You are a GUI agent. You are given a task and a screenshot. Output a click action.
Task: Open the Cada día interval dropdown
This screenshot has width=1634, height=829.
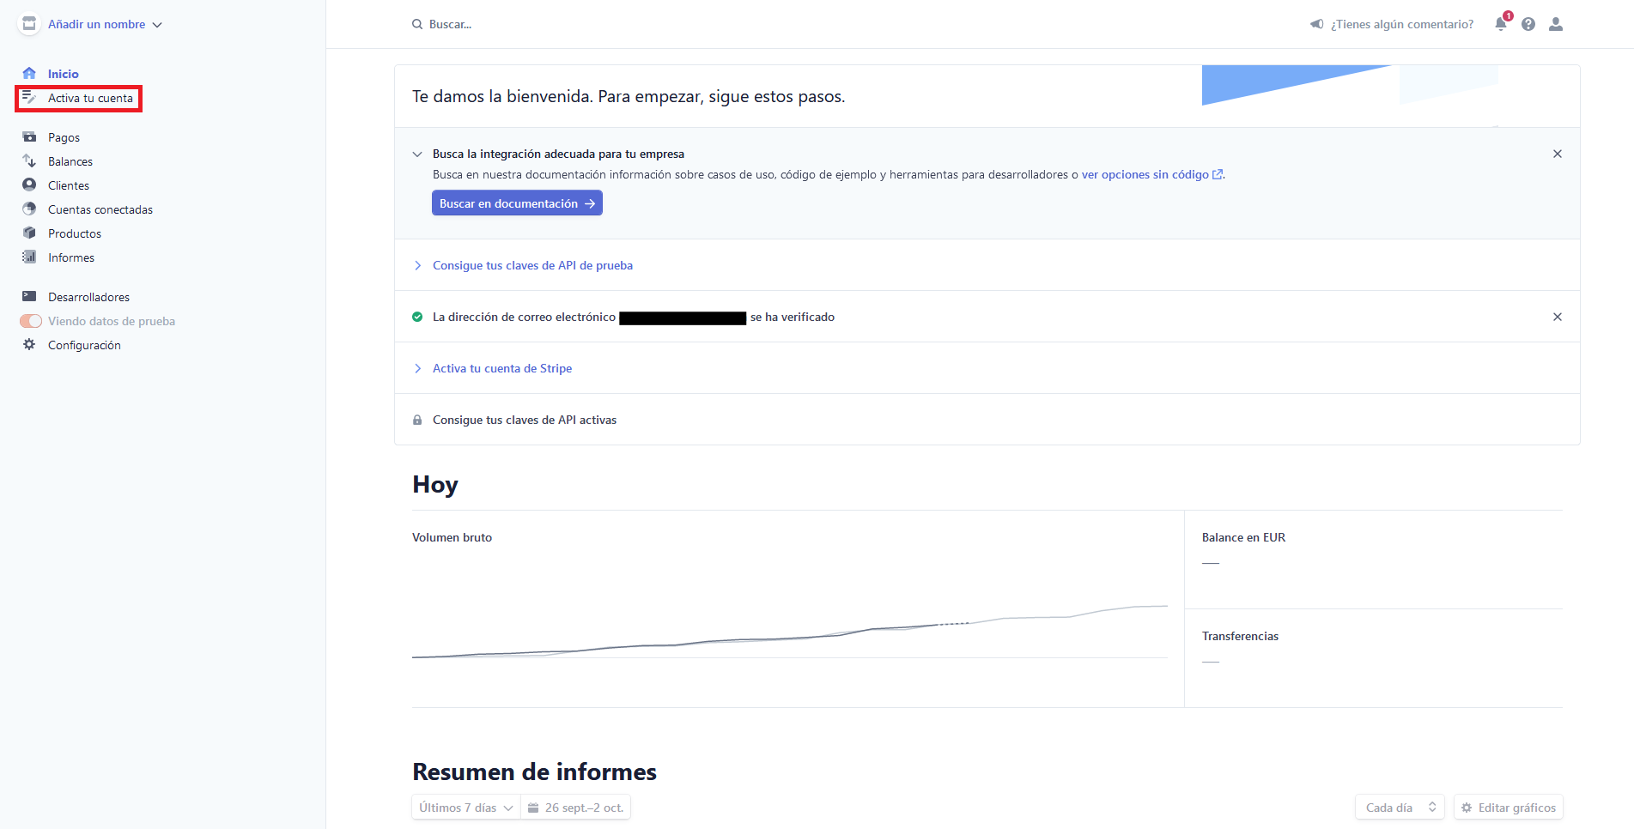tap(1400, 808)
